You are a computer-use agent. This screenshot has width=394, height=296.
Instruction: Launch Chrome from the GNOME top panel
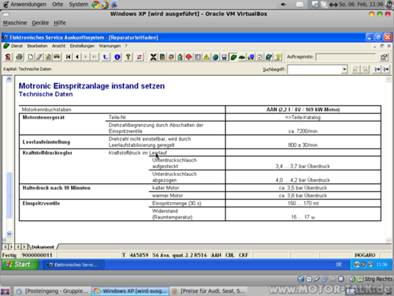pyautogui.click(x=96, y=5)
